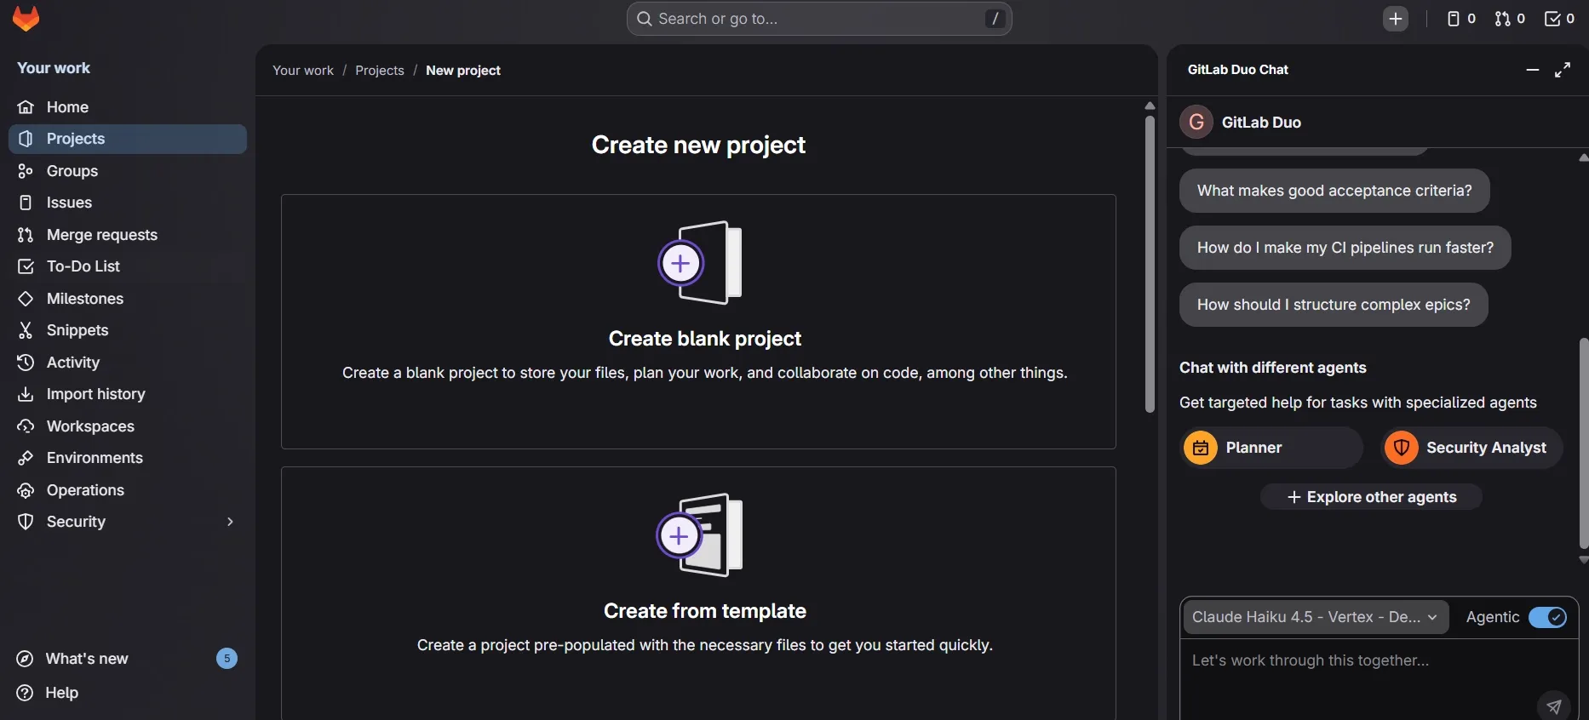The image size is (1589, 720).
Task: Click the chat scroll down arrow
Action: point(1584,560)
